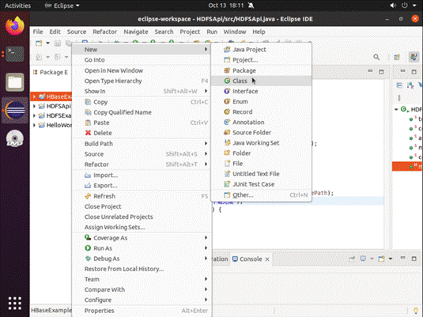
Task: Select Folder in the New submenu
Action: click(261, 153)
